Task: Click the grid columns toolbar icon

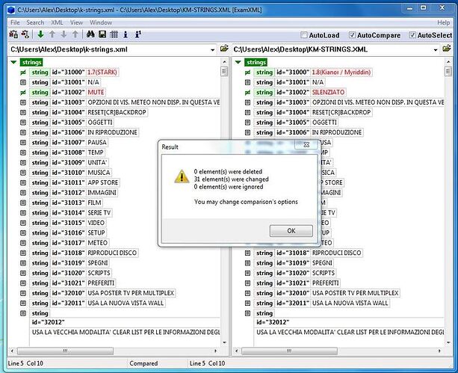Action: [114, 34]
